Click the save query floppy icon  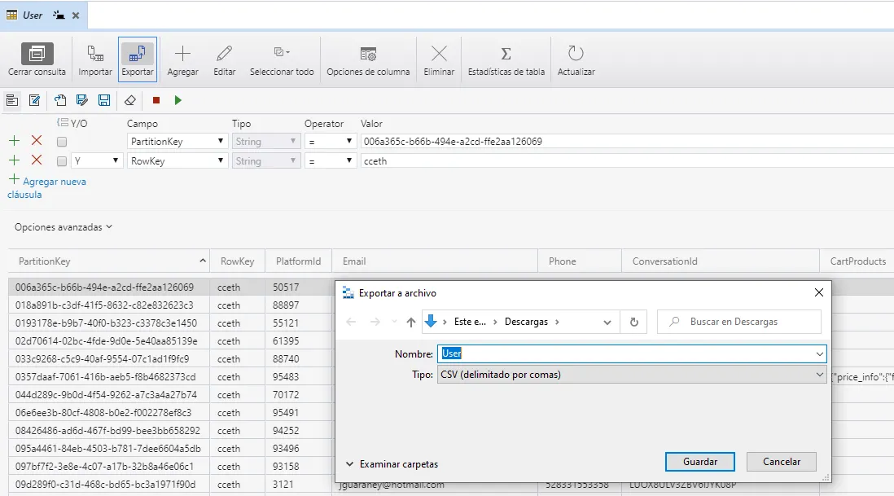coord(103,100)
